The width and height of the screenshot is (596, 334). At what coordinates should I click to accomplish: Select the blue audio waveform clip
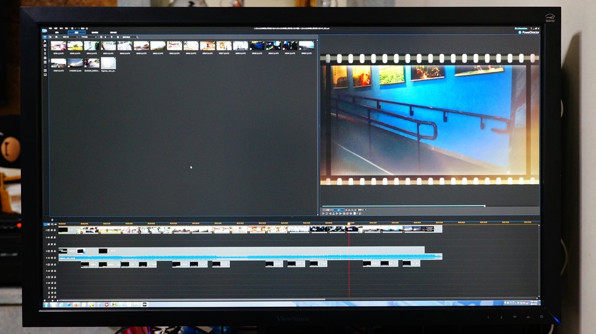pyautogui.click(x=250, y=257)
